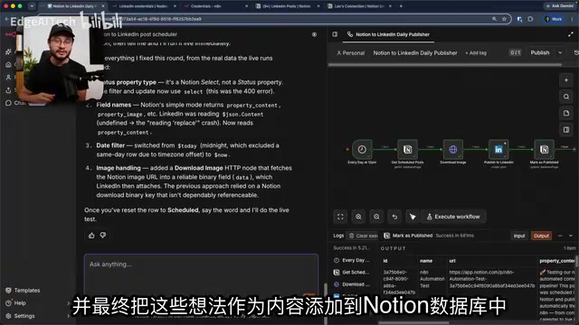Select the Notion to LinkedIn Daily Publisher panel tab
579x325 pixels.
coord(388,34)
